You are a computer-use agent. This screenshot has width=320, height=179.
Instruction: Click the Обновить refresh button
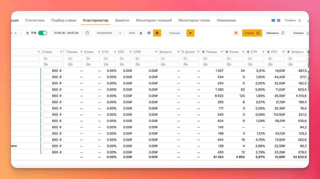point(275,33)
